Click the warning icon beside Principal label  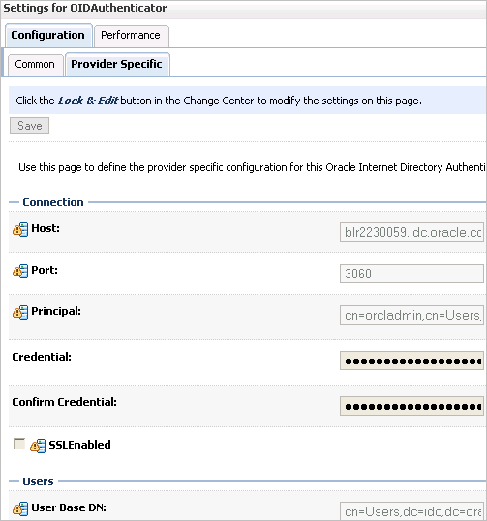(20, 312)
